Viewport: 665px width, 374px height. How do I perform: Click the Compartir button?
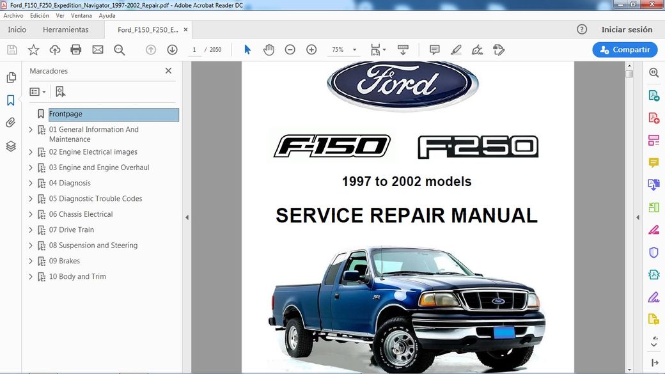[x=624, y=49]
